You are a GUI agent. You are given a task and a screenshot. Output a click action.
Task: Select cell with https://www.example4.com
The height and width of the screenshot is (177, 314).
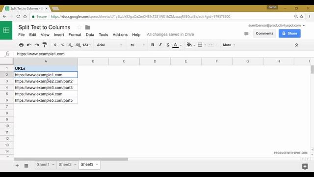46,94
